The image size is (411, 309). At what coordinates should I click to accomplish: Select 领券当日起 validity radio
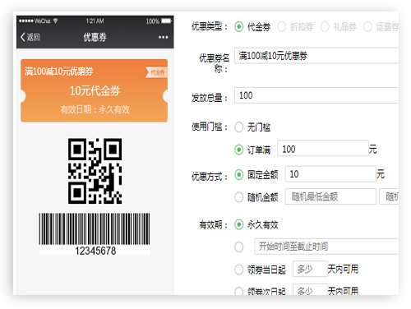[x=239, y=270]
